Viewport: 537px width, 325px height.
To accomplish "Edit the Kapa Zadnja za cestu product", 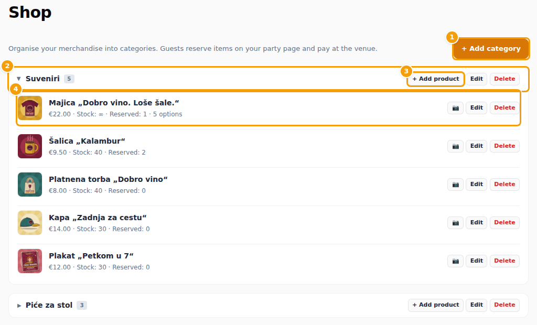I will click(476, 223).
